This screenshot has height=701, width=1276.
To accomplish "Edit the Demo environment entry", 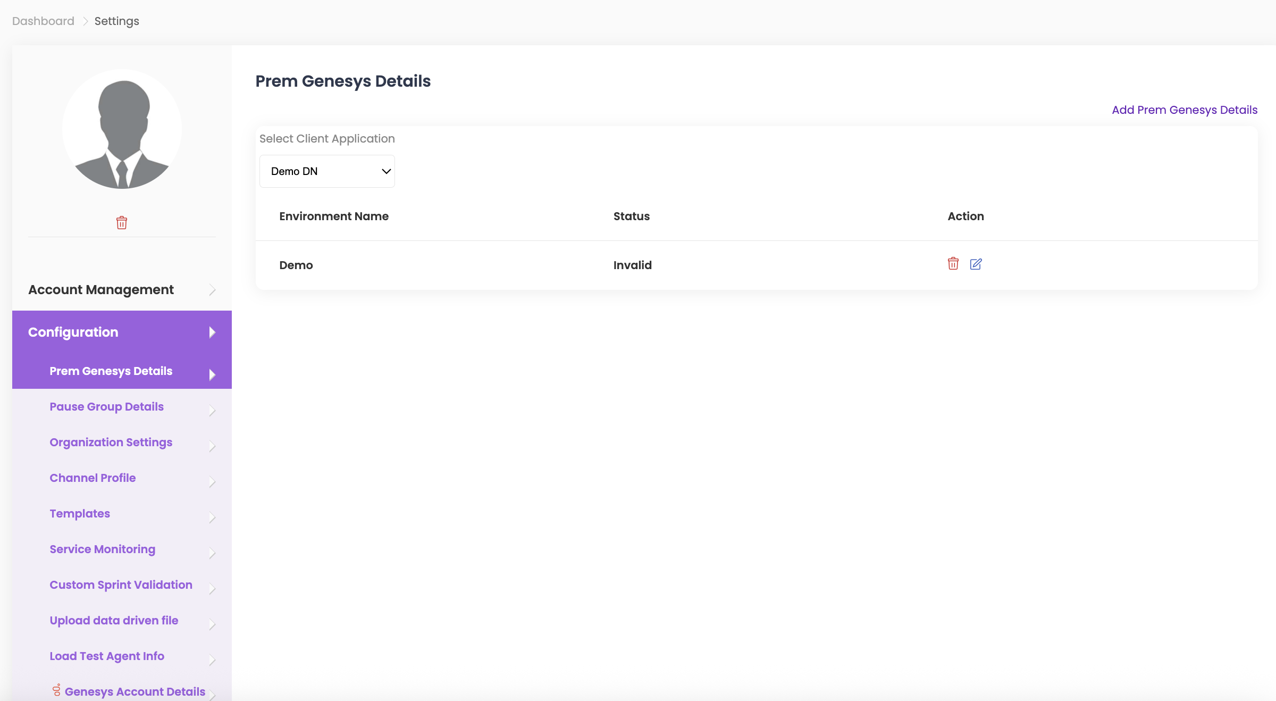I will 976,264.
